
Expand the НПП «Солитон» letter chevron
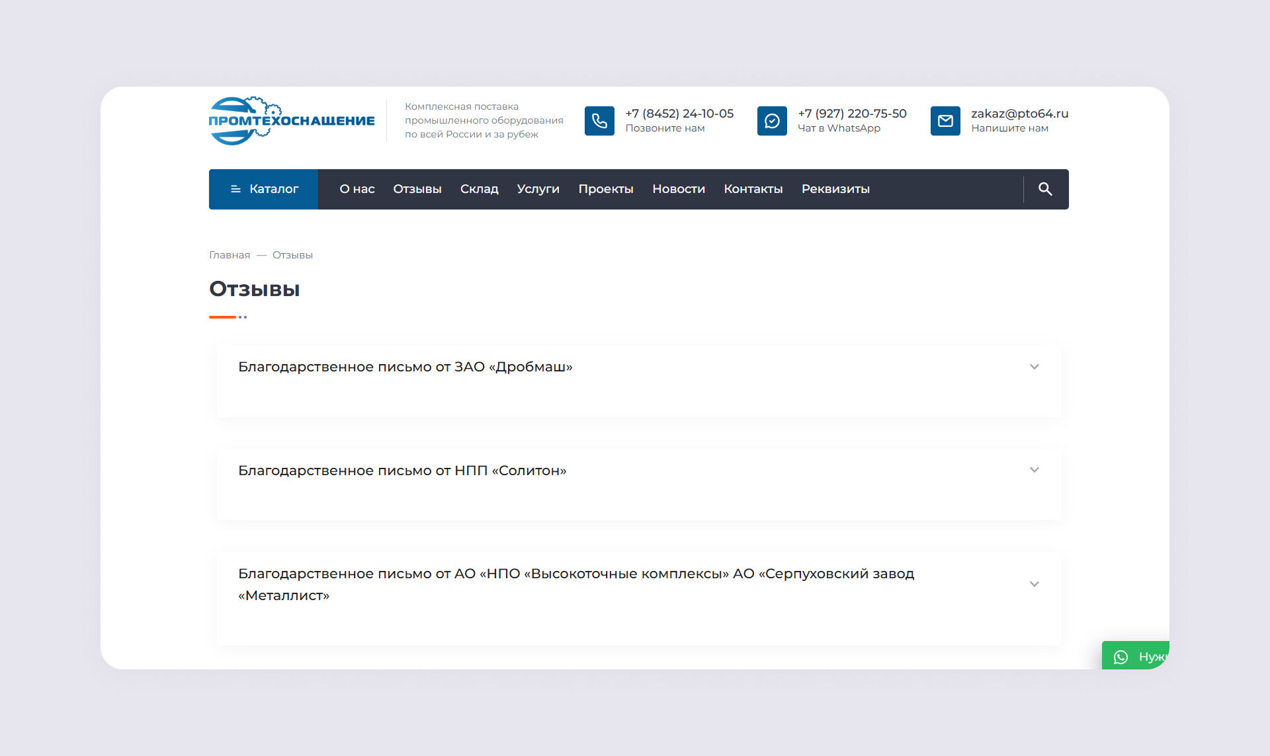click(1035, 470)
